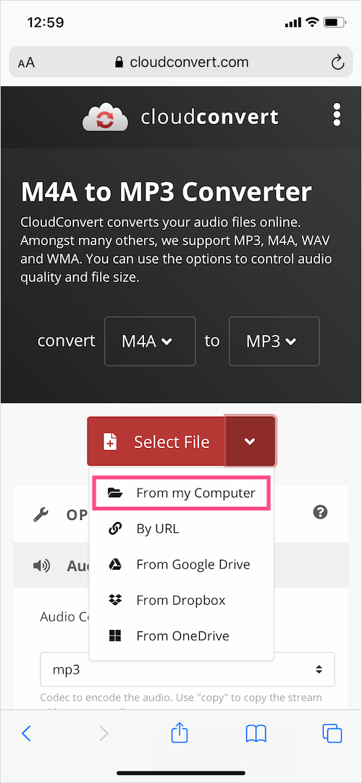Tap the Safari reload page icon
362x783 pixels.
point(337,62)
